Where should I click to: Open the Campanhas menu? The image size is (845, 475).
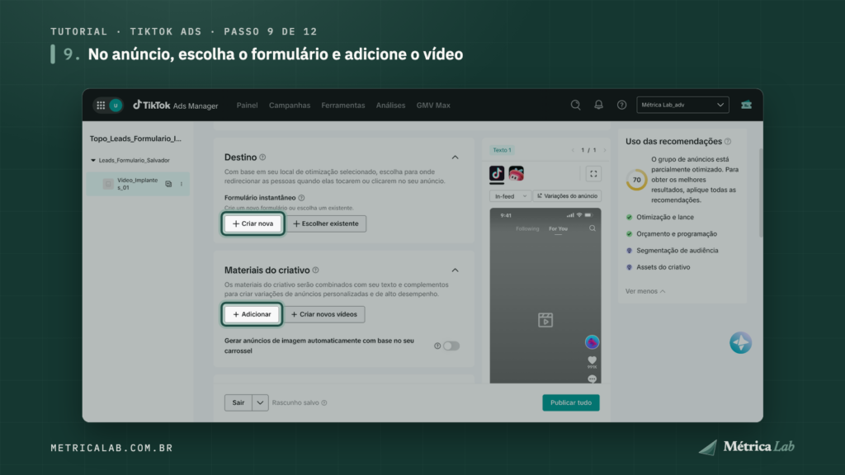pyautogui.click(x=290, y=106)
